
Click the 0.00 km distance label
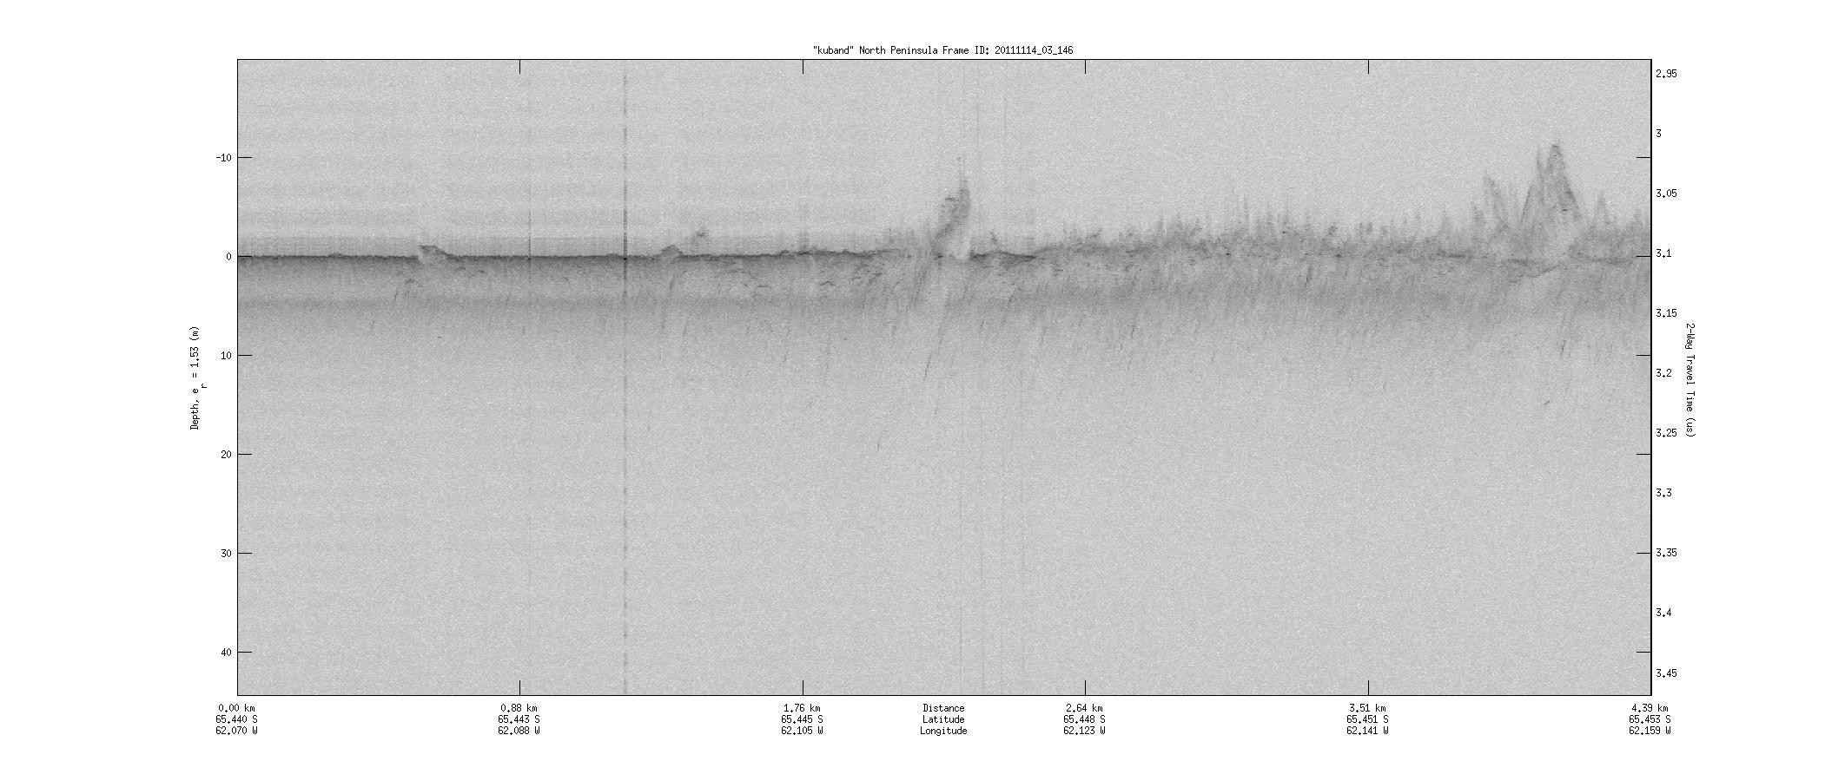(x=237, y=708)
